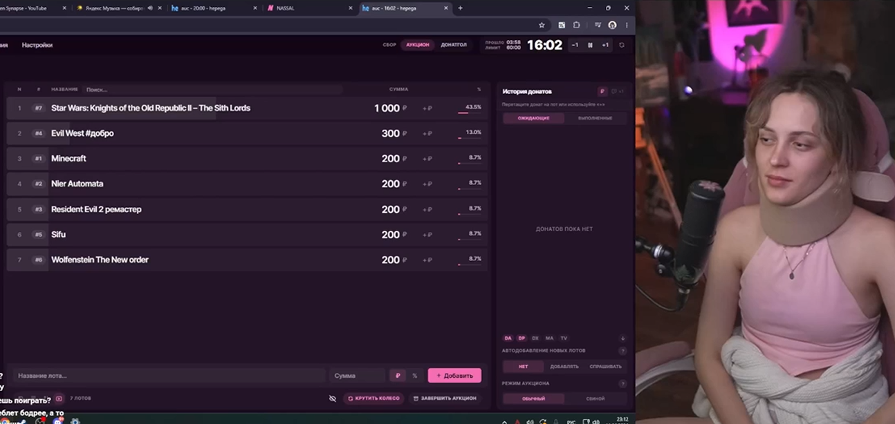Switch to the АУКЦИОН mode tab
895x424 pixels.
418,45
